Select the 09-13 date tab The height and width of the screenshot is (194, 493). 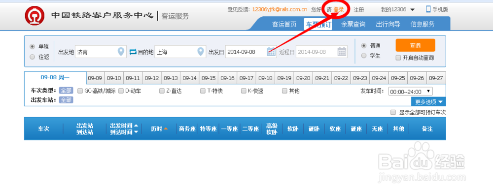171,78
